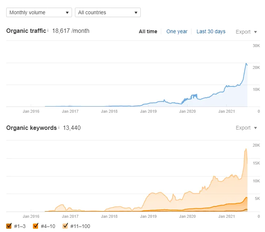Screen dimensions: 265x232
Task: Open the All countries dropdown
Action: coord(108,12)
